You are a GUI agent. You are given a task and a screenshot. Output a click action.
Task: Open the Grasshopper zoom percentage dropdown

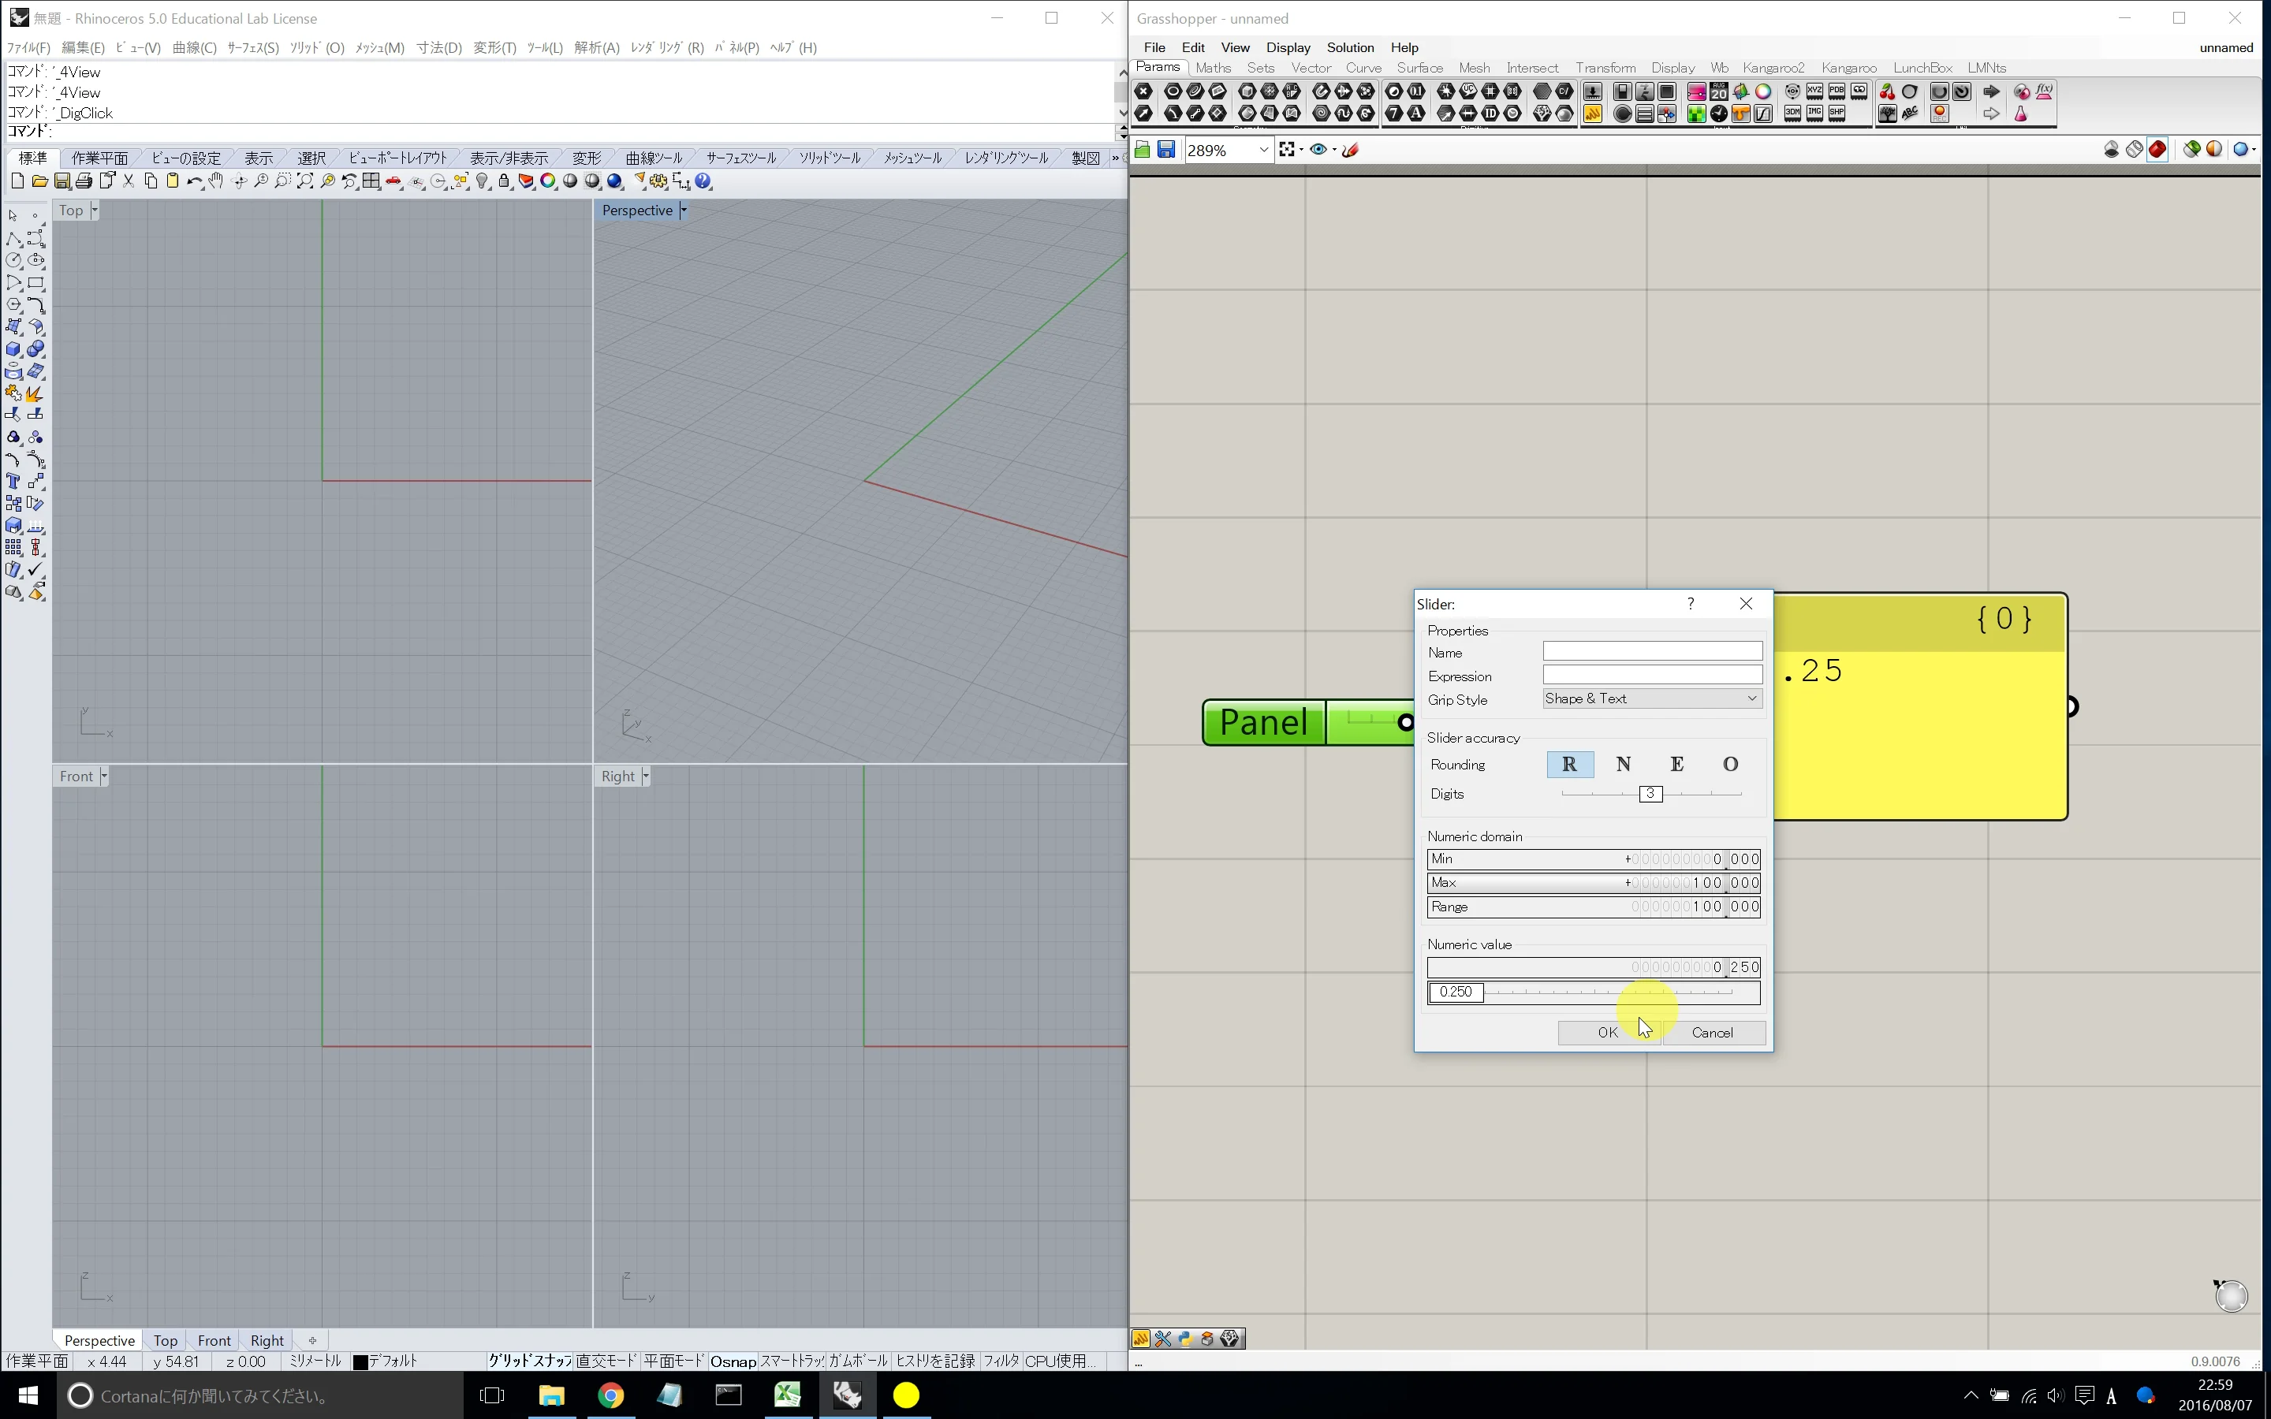coord(1263,150)
